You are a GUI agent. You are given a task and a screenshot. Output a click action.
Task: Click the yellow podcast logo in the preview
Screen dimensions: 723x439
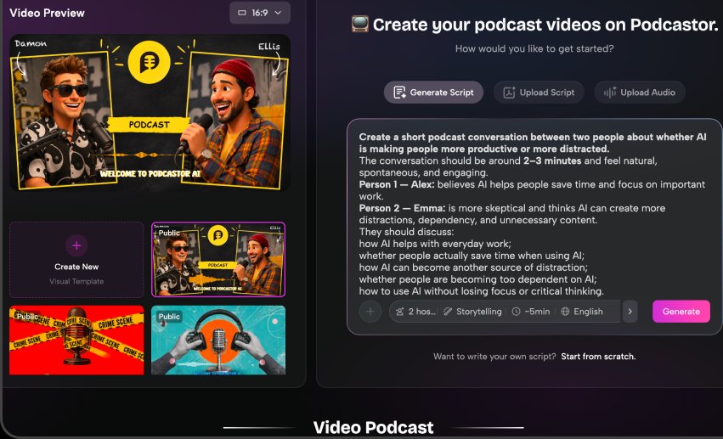[x=149, y=62]
